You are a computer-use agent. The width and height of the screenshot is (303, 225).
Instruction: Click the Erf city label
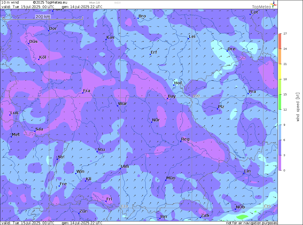click(154, 52)
